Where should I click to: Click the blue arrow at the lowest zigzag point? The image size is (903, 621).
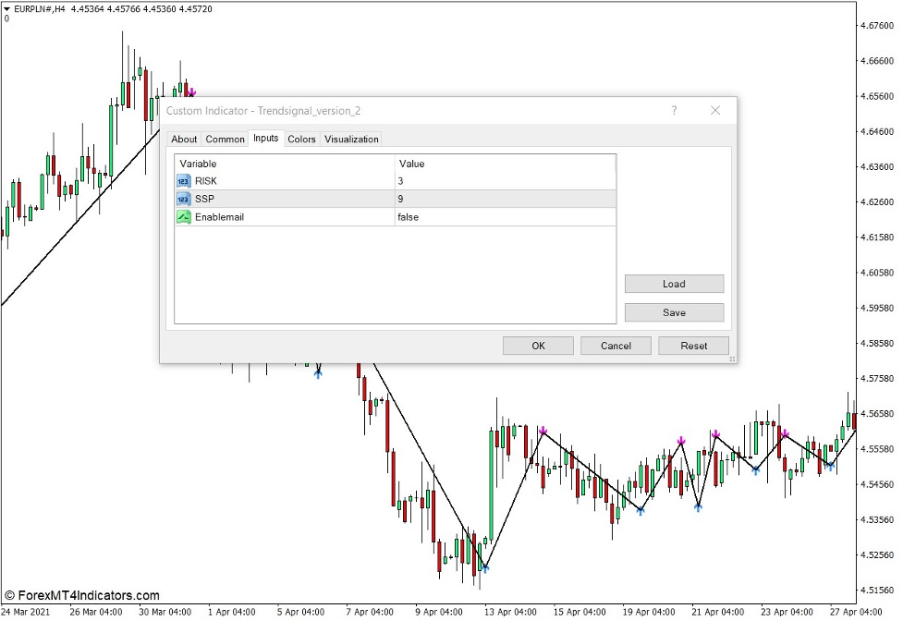pos(484,567)
